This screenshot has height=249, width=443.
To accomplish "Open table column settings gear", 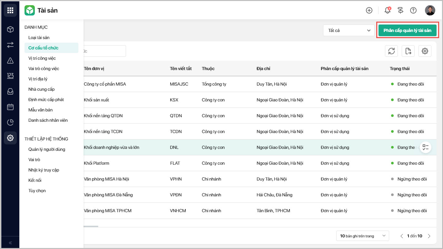I will click(425, 51).
